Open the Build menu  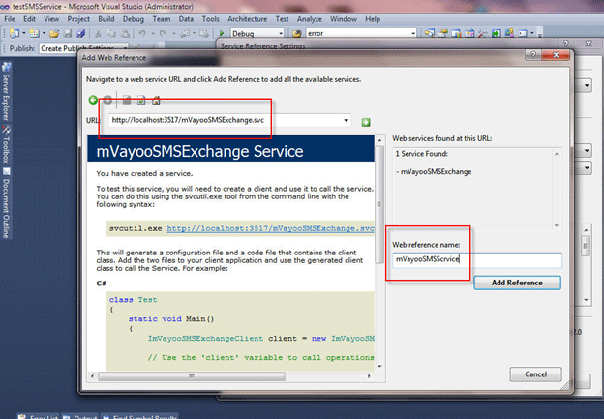click(x=106, y=19)
